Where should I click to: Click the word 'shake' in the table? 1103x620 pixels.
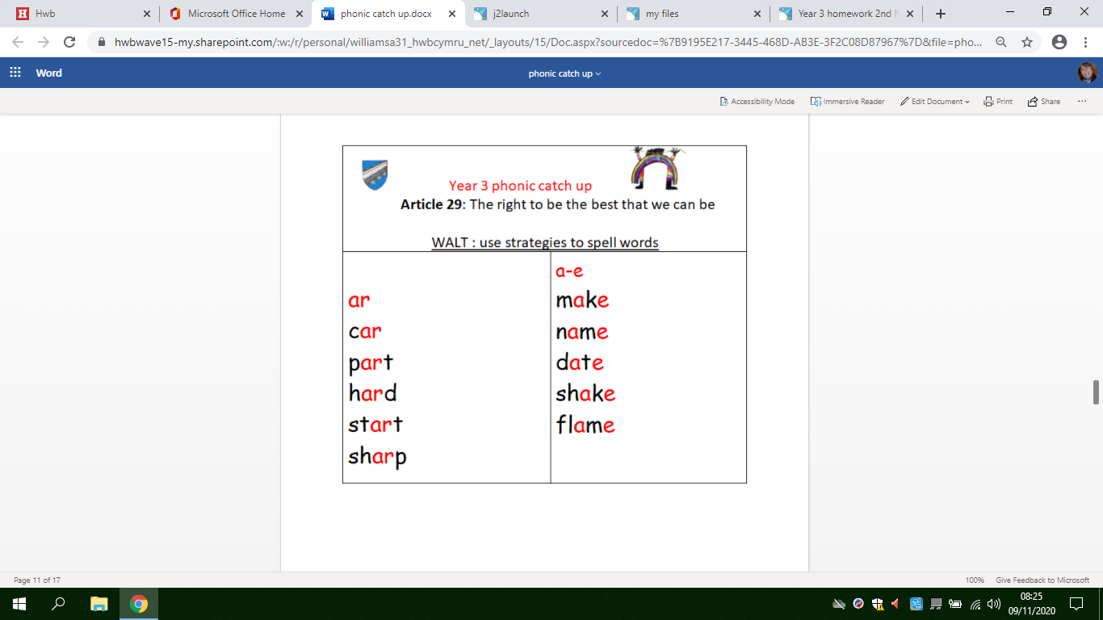(585, 393)
